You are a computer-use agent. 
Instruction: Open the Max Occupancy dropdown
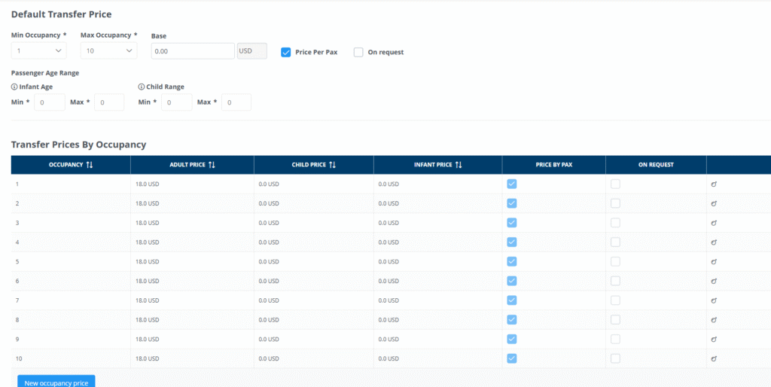(x=108, y=50)
